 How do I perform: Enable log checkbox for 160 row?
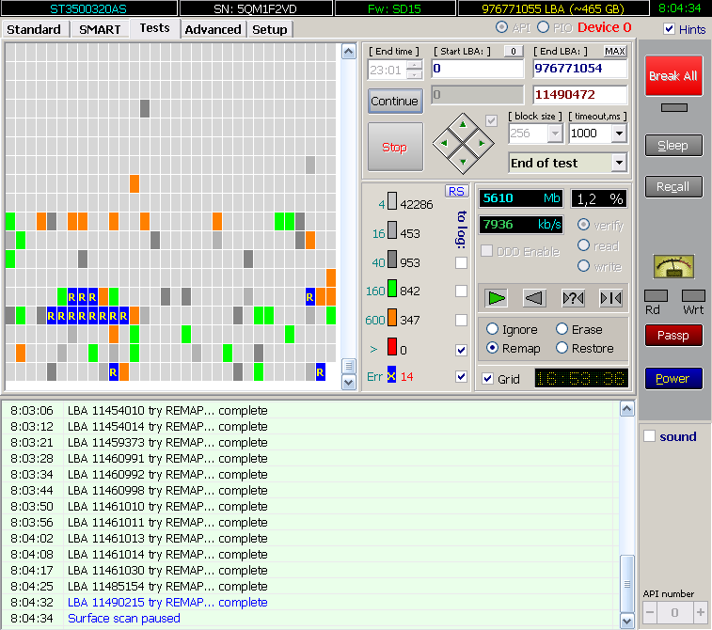pyautogui.click(x=462, y=291)
